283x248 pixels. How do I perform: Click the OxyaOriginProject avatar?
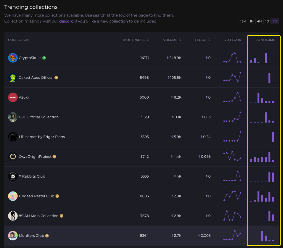(13, 157)
